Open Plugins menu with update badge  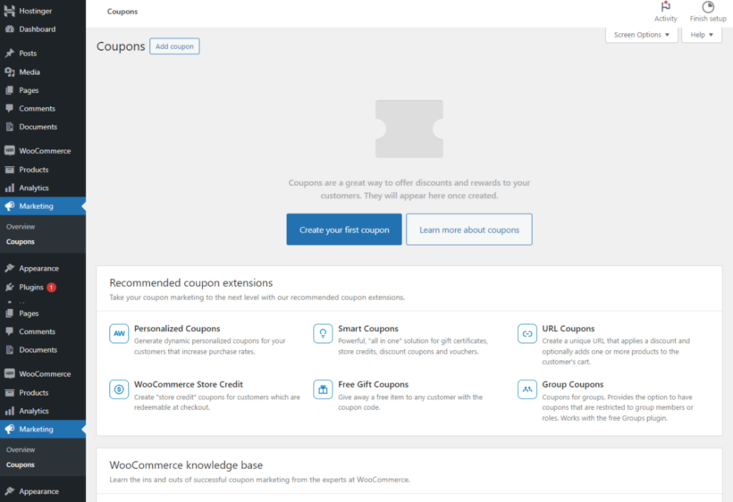32,288
